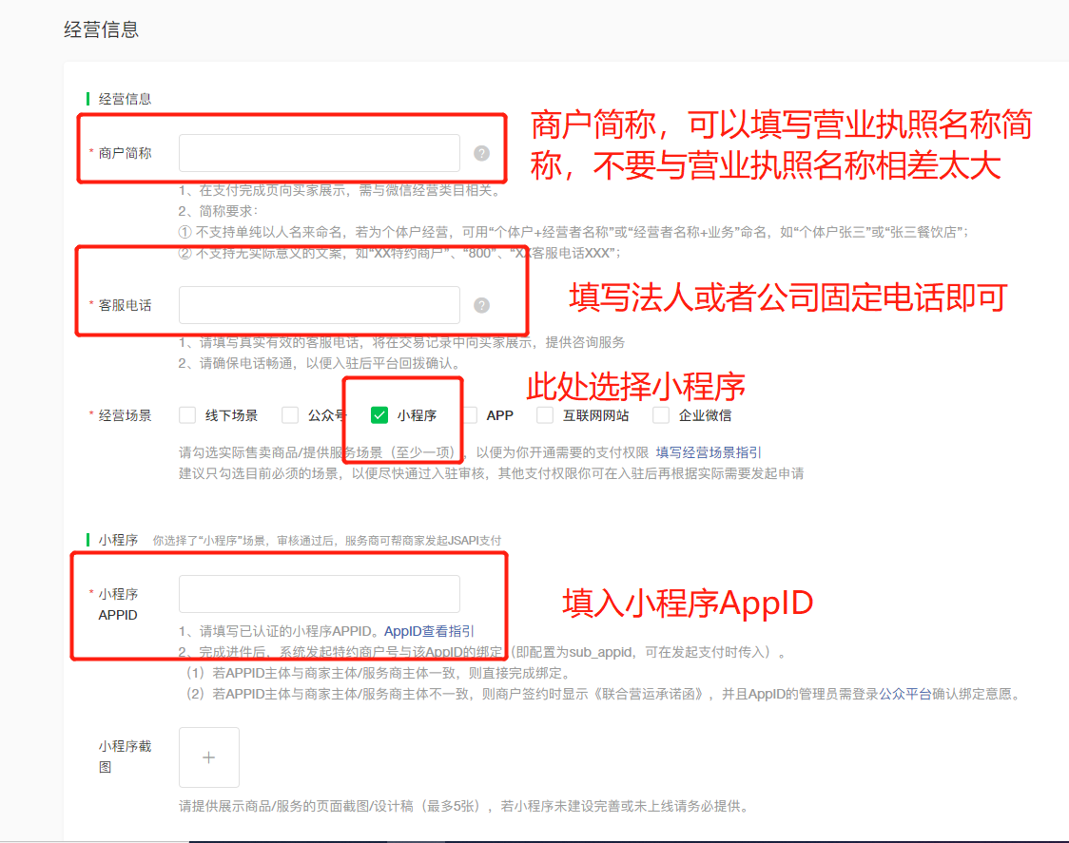1069x843 pixels.
Task: Click into the 客服电话 input box
Action: tap(320, 305)
